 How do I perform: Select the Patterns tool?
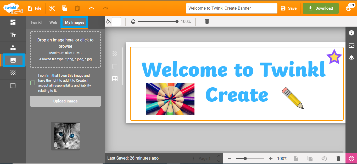coord(13,73)
